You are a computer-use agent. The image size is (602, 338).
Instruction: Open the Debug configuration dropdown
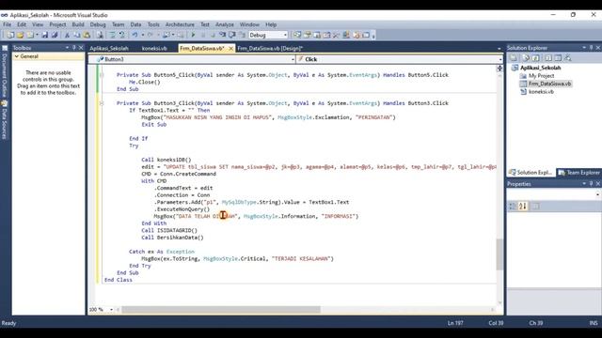tap(285, 35)
